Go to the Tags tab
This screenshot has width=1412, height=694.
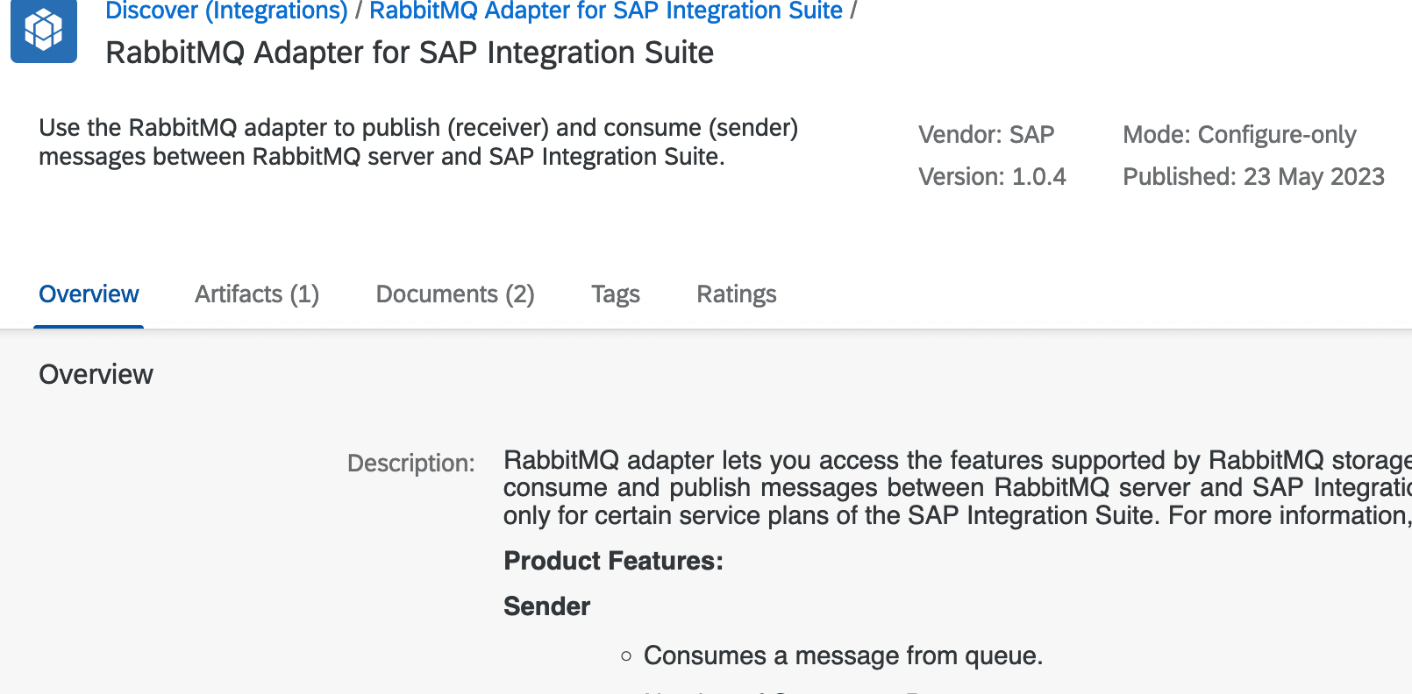[616, 294]
